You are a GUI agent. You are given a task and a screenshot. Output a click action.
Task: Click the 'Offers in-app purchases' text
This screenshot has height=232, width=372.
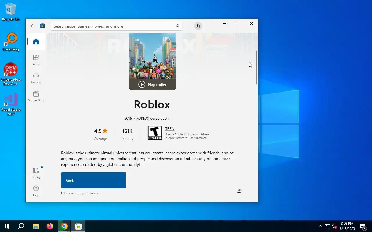pyautogui.click(x=79, y=193)
